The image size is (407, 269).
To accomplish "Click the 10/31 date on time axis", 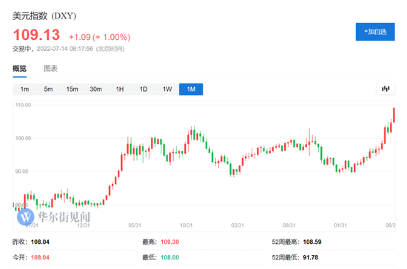I will coord(186,225).
